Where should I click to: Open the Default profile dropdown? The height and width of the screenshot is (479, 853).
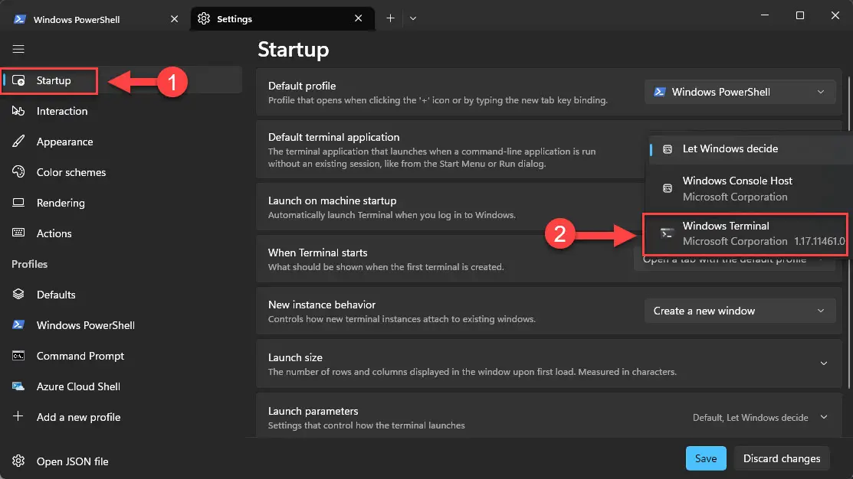pyautogui.click(x=740, y=92)
